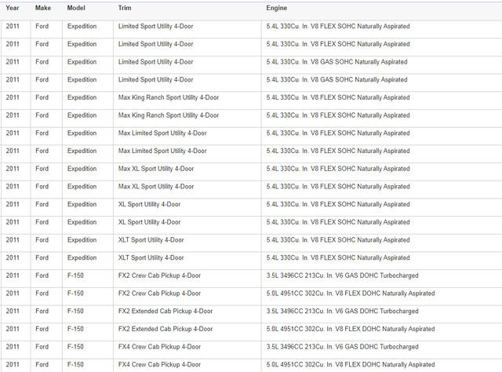
Task: Select the Trim column header
Action: 125,8
